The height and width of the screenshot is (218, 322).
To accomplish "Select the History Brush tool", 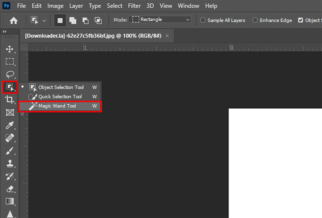I will (x=10, y=176).
